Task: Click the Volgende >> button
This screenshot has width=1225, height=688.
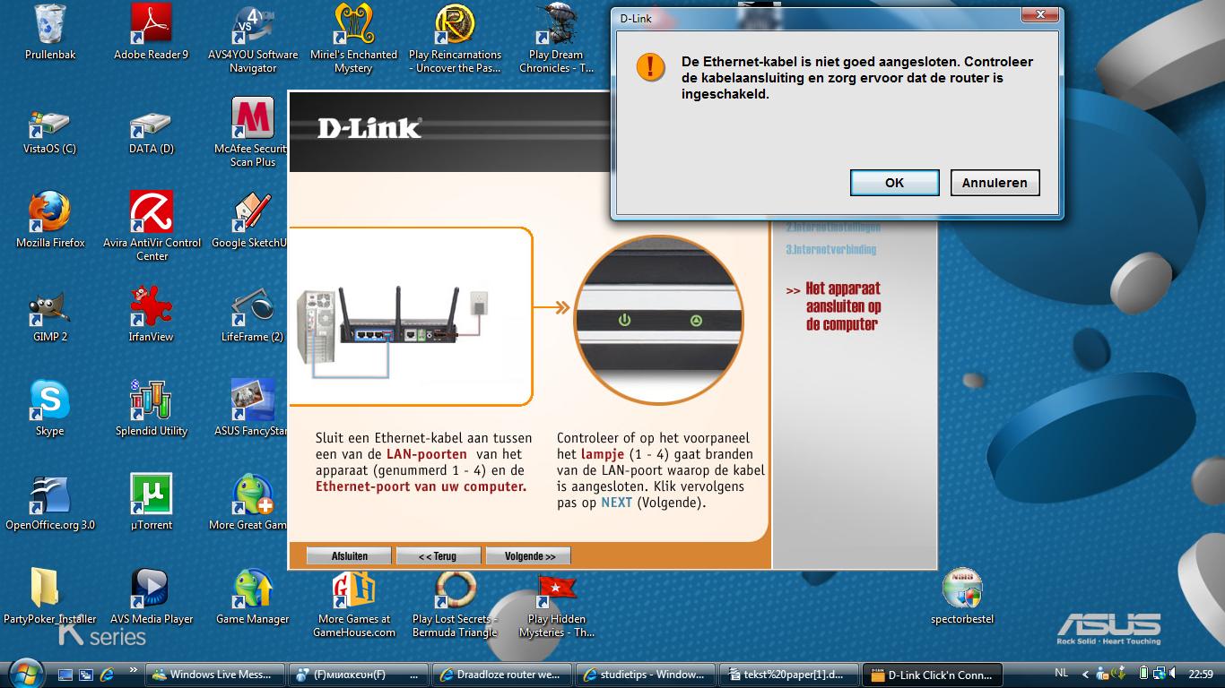Action: (529, 556)
